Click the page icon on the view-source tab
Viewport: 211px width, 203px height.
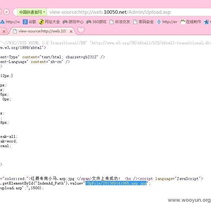point(15,31)
